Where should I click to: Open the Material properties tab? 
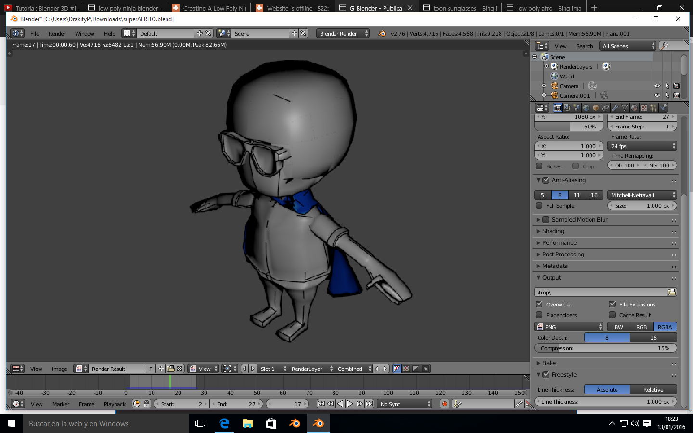pyautogui.click(x=634, y=108)
